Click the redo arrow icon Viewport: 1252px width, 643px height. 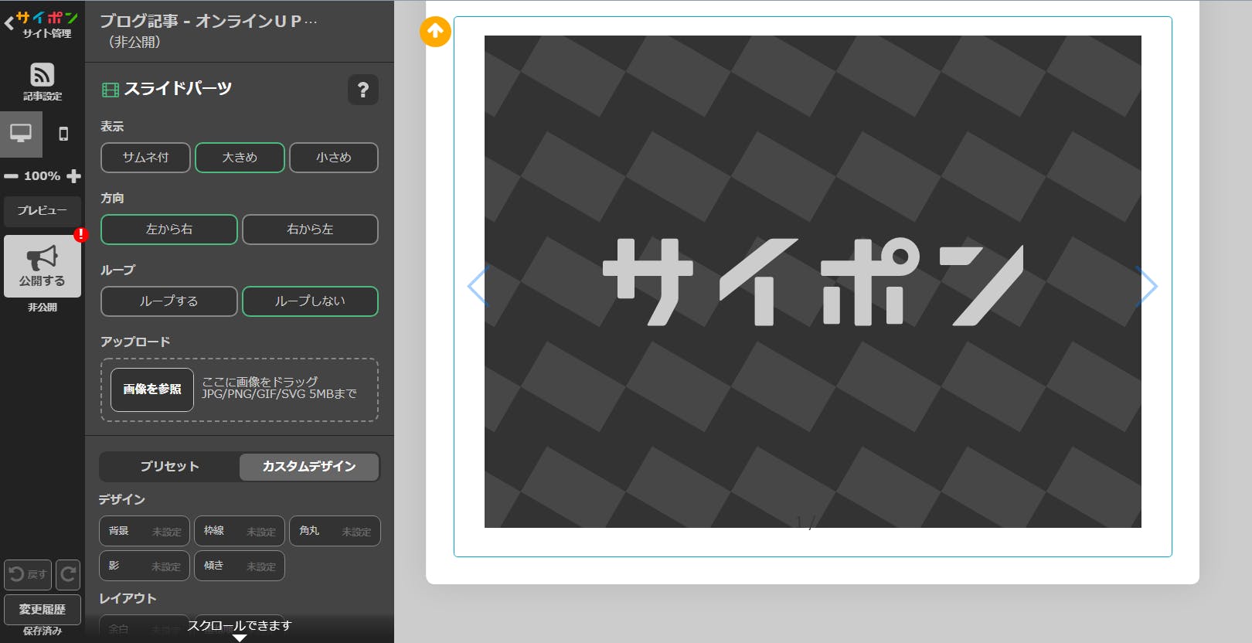[x=68, y=574]
